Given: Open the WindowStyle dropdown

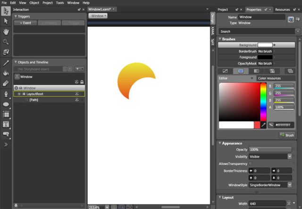Looking at the screenshot, I should pos(289,185).
